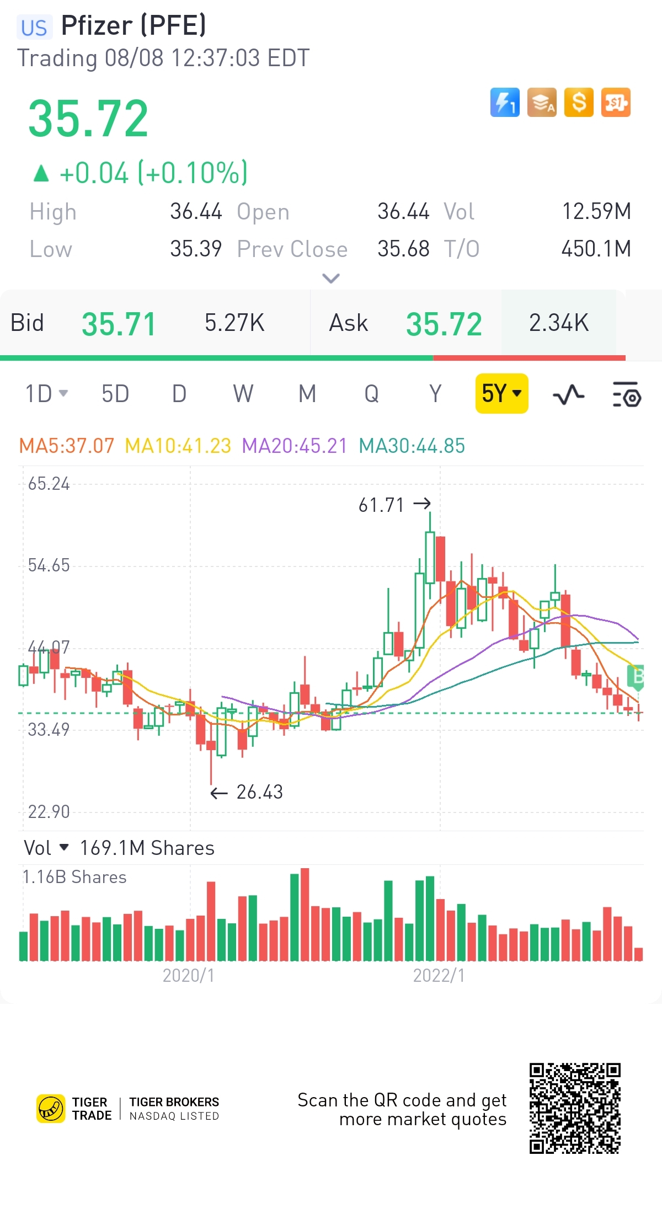662x1214 pixels.
Task: Tap the Prev Close value 35.68
Action: (x=403, y=249)
